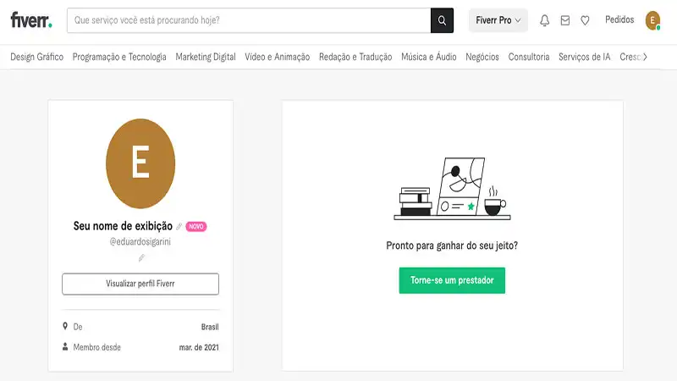Open the Pedidos link
677x381 pixels.
tap(619, 20)
